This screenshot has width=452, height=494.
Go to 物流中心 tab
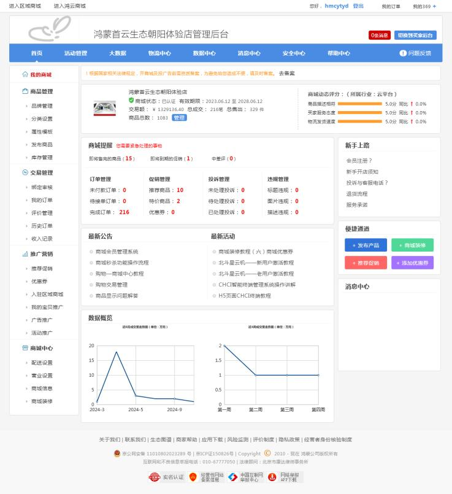[x=159, y=53]
